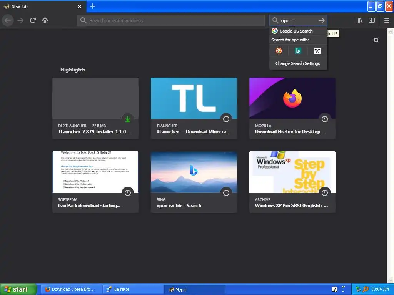Click the clock icon on Mozilla card
This screenshot has width=394, height=295.
coord(325,119)
